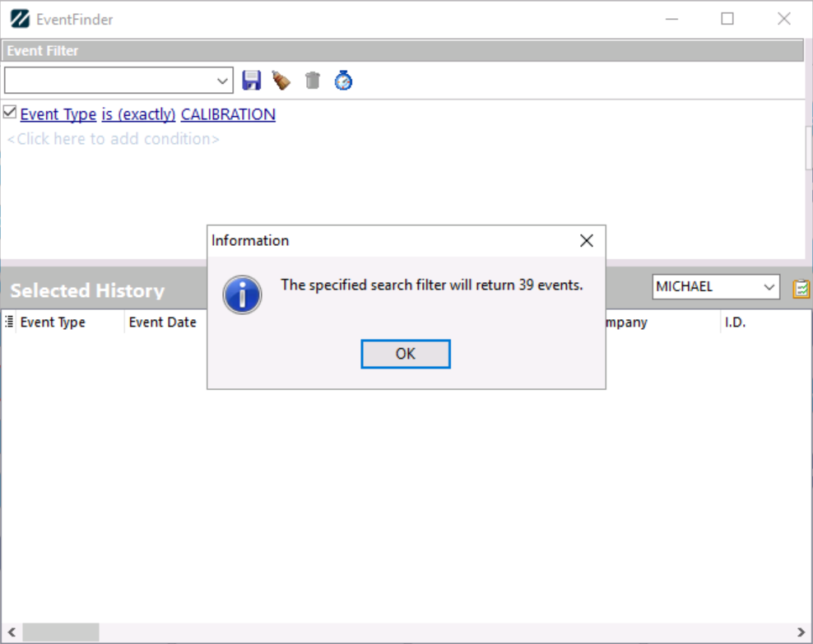
Task: Uncheck the Event Type condition checkbox
Action: 10,113
